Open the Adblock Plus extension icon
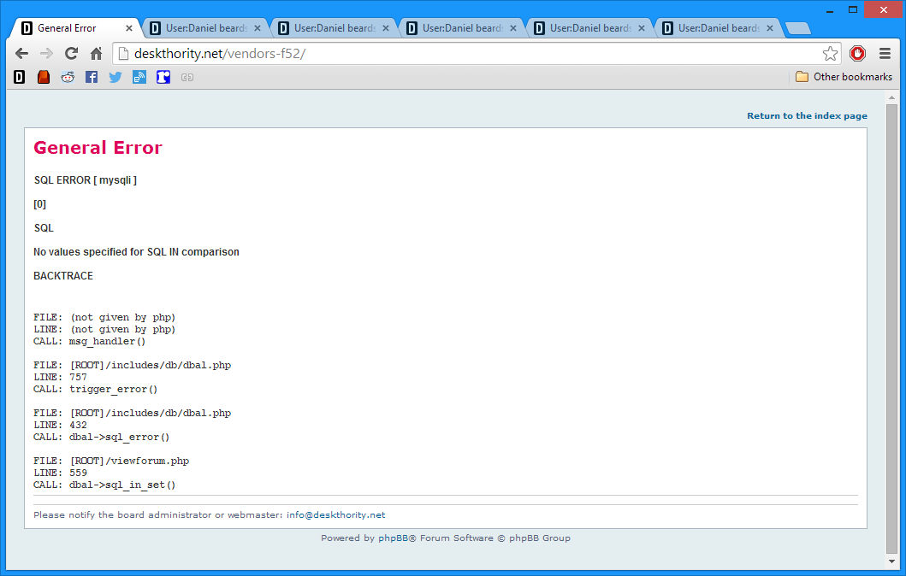Viewport: 906px width, 576px height. coord(857,54)
